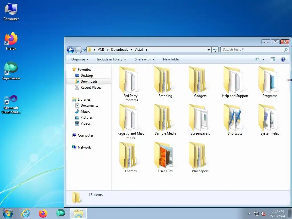Image resolution: width=292 pixels, height=219 pixels.
Task: Select the System Files folder
Action: click(x=270, y=120)
